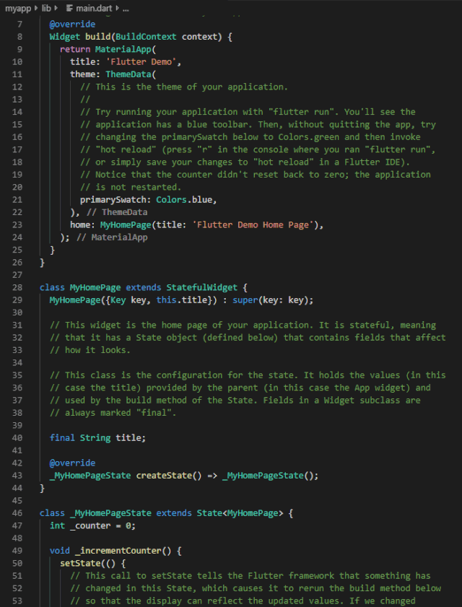Click the void keyword on line 49

60,551
